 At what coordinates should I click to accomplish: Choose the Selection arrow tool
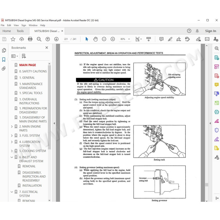point(87,39)
